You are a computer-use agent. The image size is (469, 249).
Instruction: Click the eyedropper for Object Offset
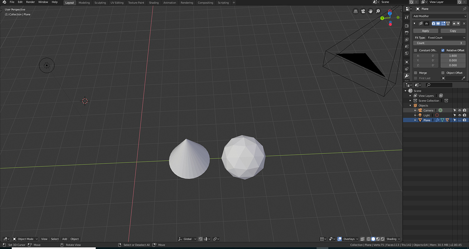coord(463,78)
